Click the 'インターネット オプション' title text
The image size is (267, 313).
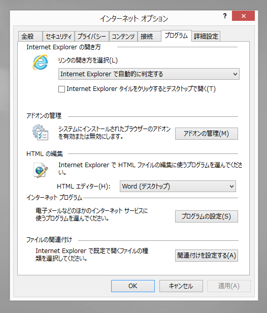134,19
